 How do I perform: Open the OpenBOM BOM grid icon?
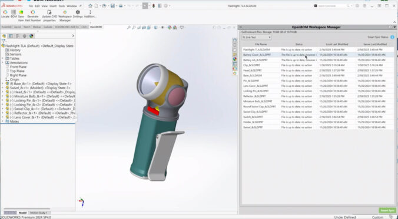(14, 12)
